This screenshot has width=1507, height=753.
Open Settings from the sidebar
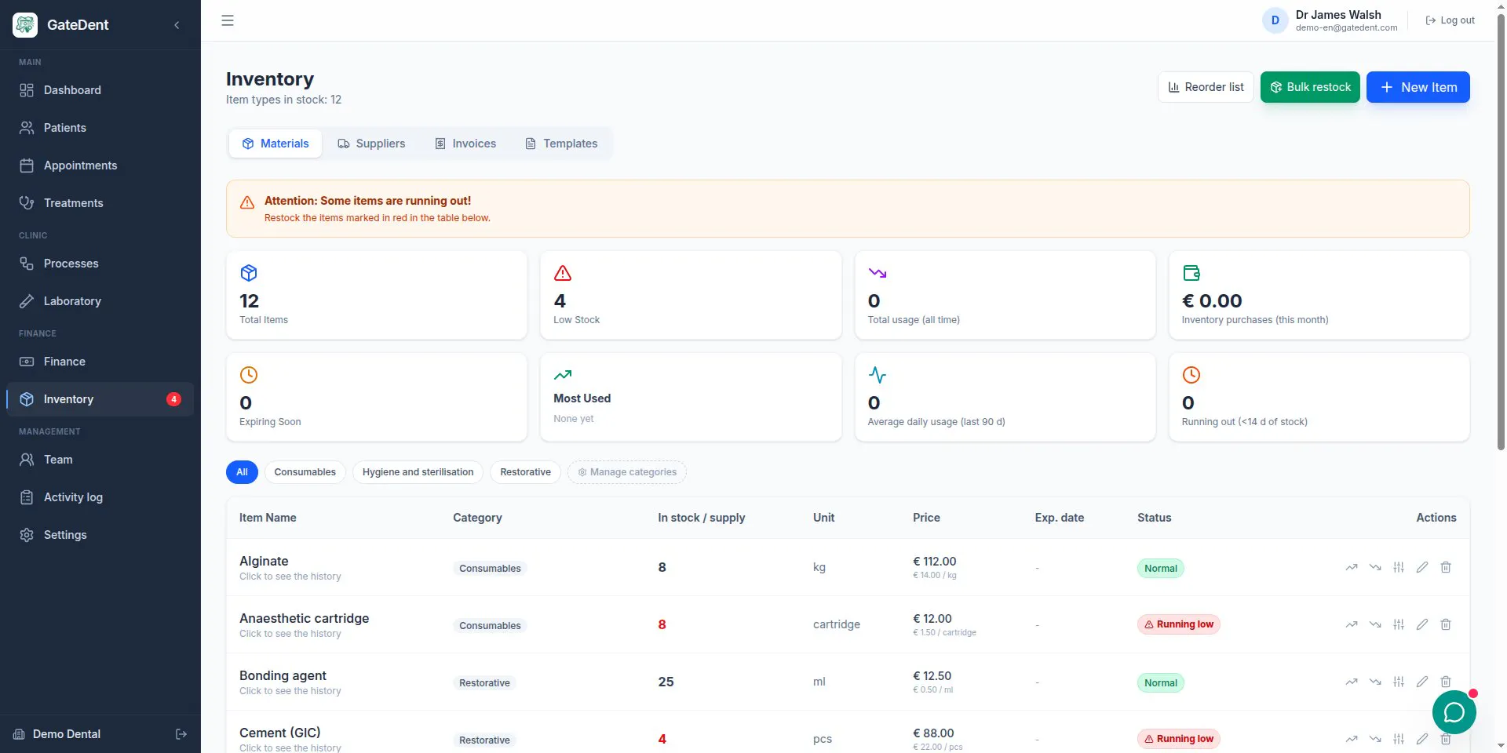[100, 535]
